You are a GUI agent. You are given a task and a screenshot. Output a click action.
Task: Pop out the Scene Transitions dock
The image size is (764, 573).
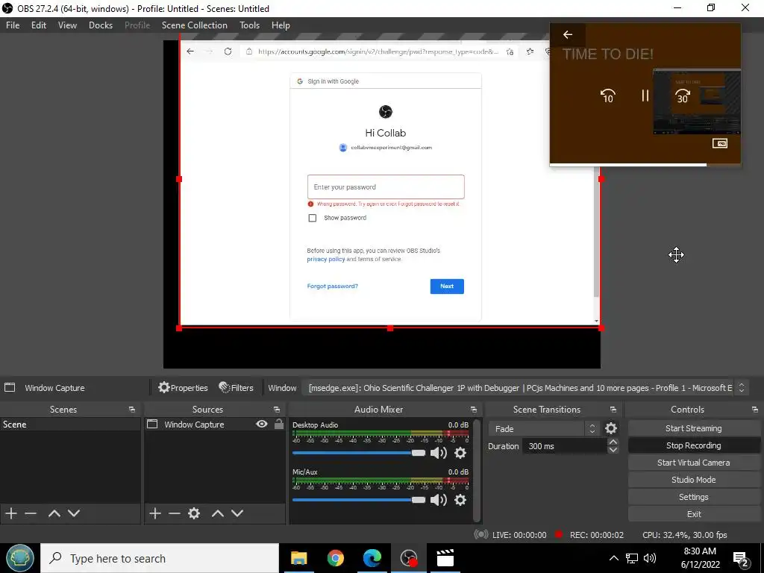tap(613, 410)
